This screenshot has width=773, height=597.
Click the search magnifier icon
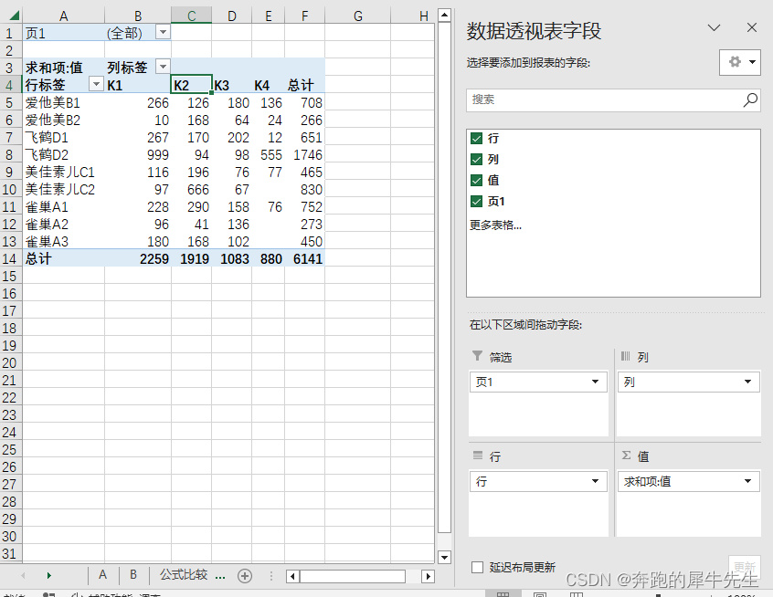click(750, 100)
